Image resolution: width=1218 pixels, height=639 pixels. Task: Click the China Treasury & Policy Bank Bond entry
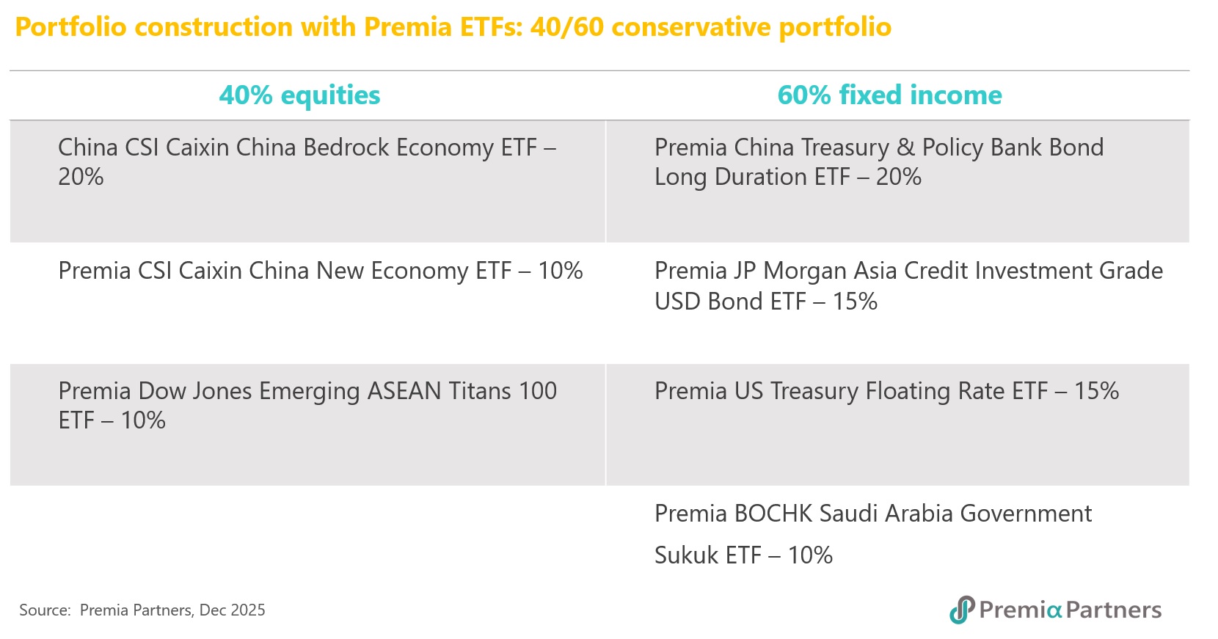(878, 147)
